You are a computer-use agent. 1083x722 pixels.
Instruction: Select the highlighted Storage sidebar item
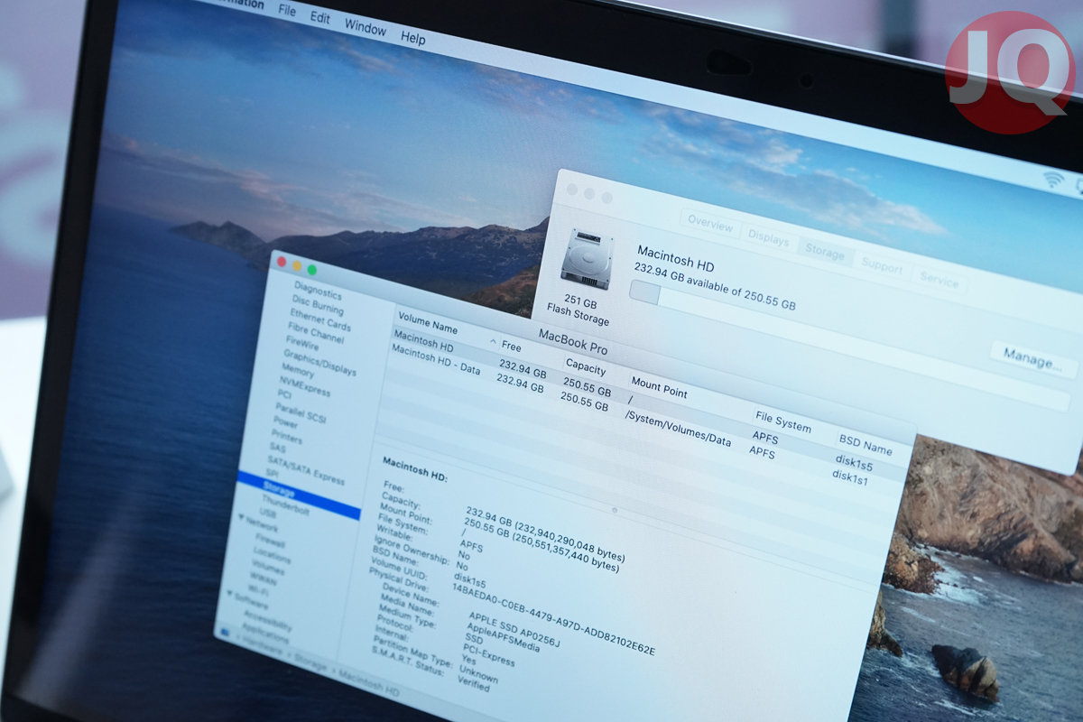pos(299,495)
